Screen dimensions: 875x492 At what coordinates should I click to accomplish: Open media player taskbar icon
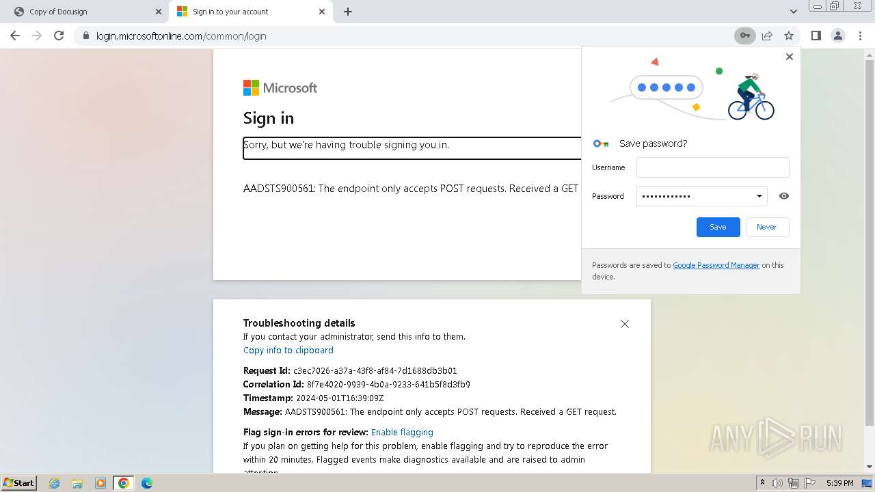tap(100, 483)
